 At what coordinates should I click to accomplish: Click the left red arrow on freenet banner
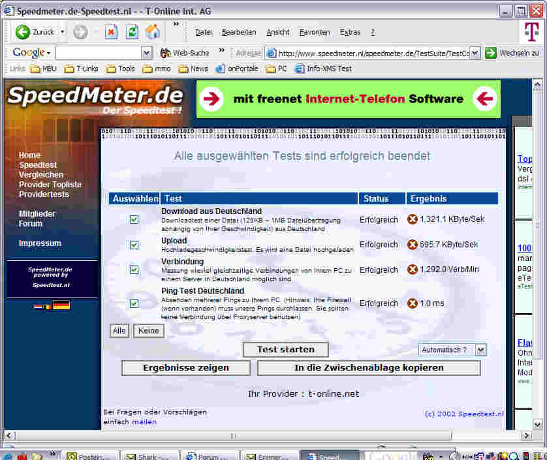[x=211, y=99]
